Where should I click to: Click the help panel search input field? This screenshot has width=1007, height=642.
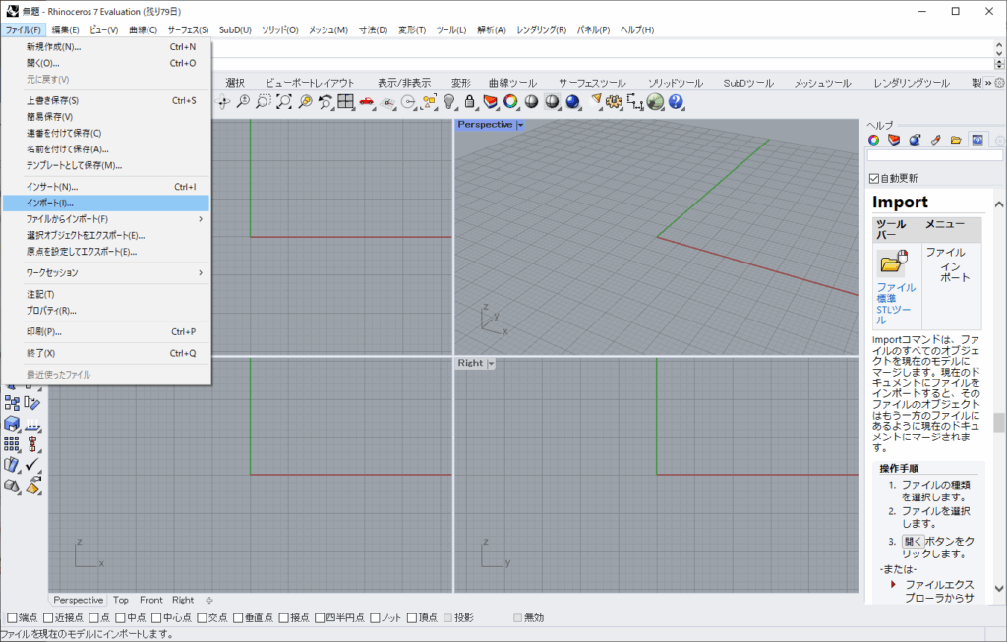click(934, 155)
